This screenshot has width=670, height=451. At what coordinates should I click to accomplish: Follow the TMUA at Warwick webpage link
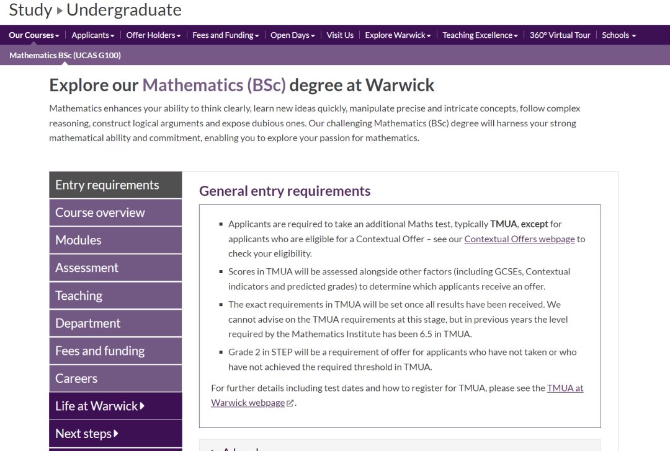pyautogui.click(x=565, y=388)
